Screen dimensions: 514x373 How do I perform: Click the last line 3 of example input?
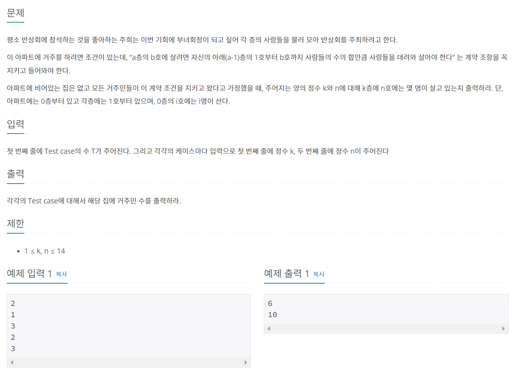13,349
